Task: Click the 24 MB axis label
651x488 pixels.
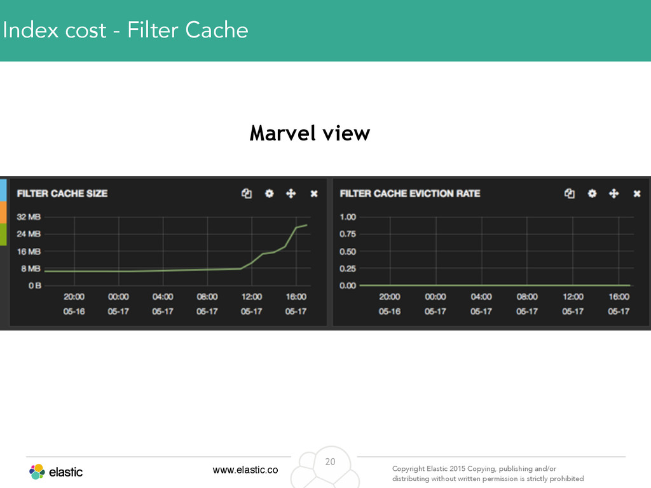Action: pyautogui.click(x=29, y=234)
